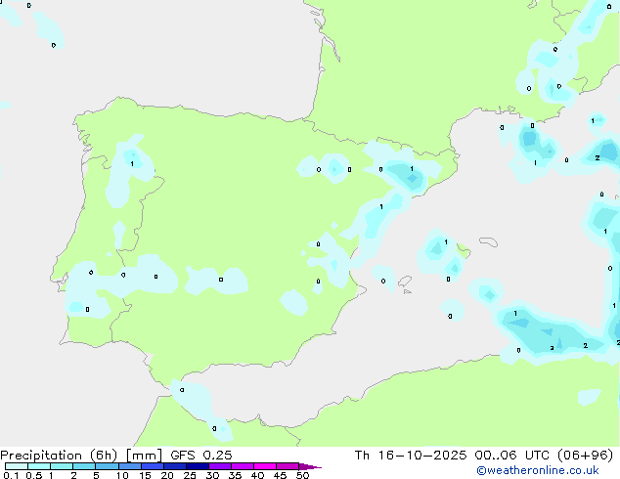
Task: Pick the 5–10 mm legend color swatch
Action: (x=107, y=466)
